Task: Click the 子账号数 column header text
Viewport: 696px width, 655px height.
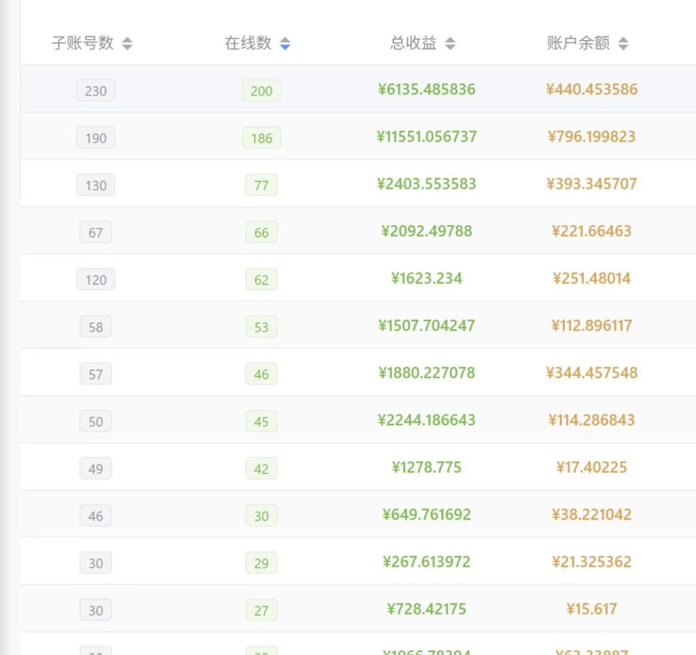Action: (x=82, y=44)
